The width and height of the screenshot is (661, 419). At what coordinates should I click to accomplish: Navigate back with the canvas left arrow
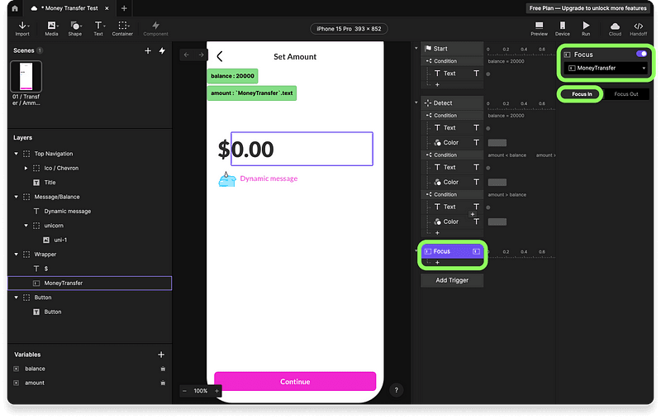pyautogui.click(x=187, y=55)
